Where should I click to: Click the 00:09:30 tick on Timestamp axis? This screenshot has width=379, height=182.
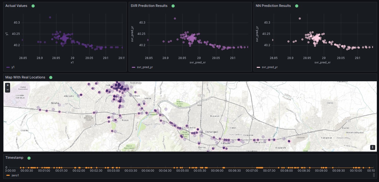tap(339, 171)
